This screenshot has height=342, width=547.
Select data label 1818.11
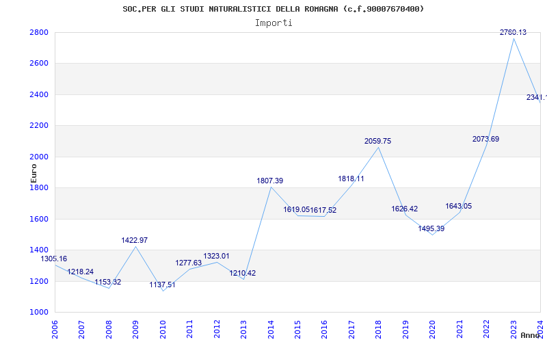pyautogui.click(x=351, y=179)
